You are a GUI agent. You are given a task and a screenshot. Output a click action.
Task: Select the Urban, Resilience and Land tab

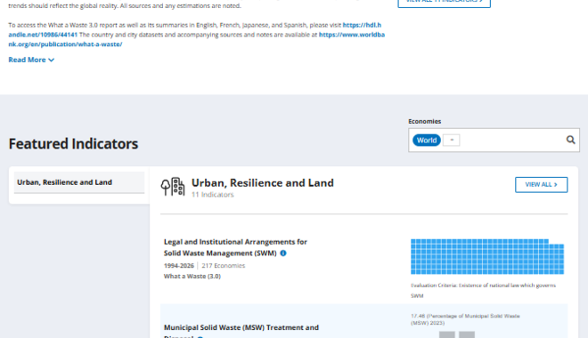pyautogui.click(x=79, y=182)
